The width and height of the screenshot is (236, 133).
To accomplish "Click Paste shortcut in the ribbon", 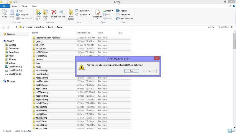I will [24, 18].
